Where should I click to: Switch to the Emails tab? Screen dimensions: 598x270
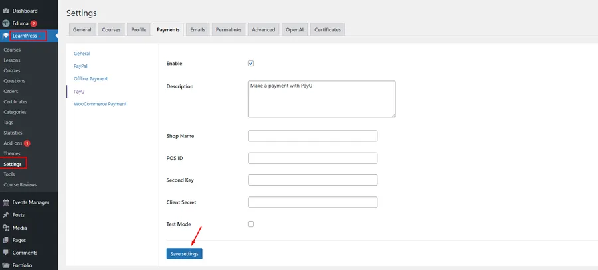[197, 30]
